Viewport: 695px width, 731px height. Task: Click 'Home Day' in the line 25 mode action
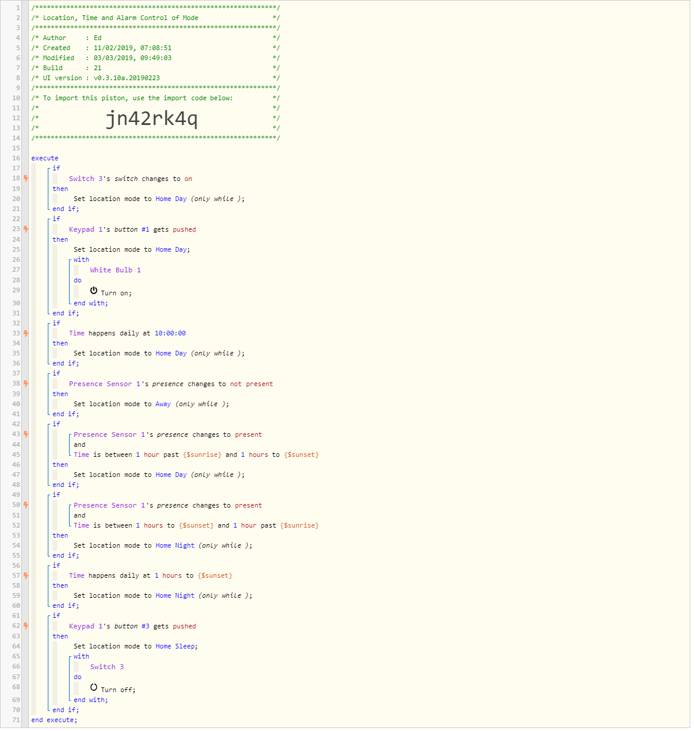pos(171,249)
